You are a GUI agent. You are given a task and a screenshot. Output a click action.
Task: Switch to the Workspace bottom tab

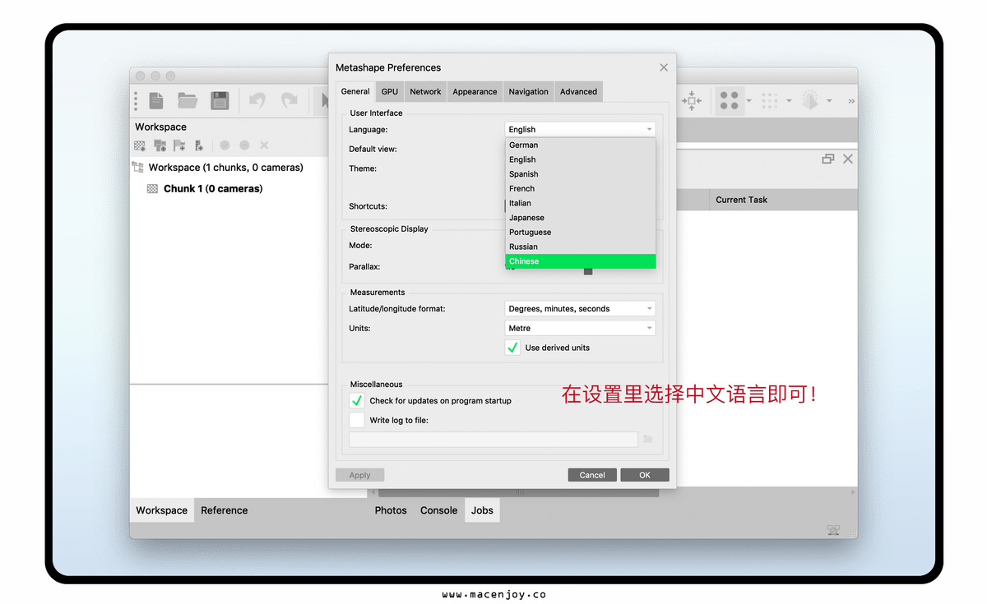(x=162, y=510)
